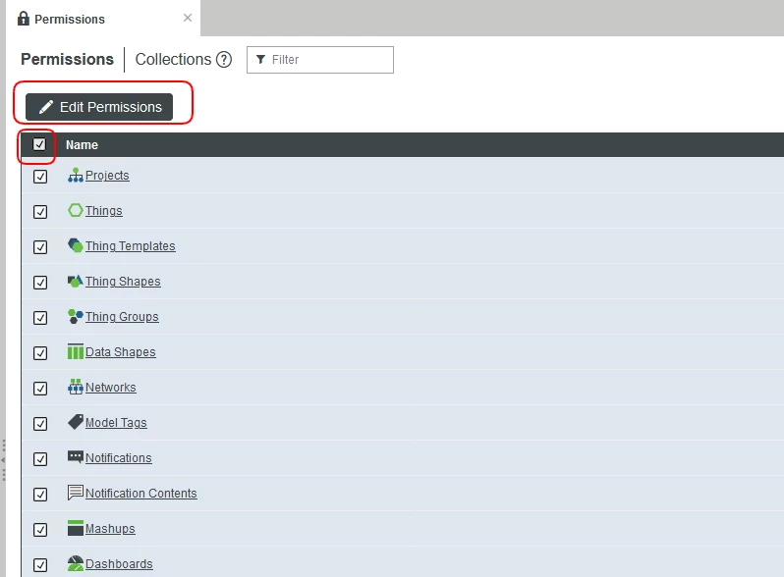Image resolution: width=784 pixels, height=577 pixels.
Task: Uncheck the Thing Templates row checkbox
Action: (40, 247)
